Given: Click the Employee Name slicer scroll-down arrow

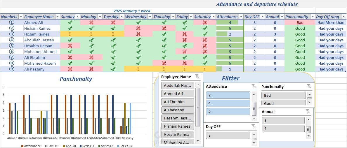Looking at the screenshot, I should (x=198, y=141).
